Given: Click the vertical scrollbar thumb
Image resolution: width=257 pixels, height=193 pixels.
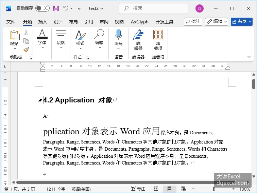Looking at the screenshot, I should coord(254,84).
